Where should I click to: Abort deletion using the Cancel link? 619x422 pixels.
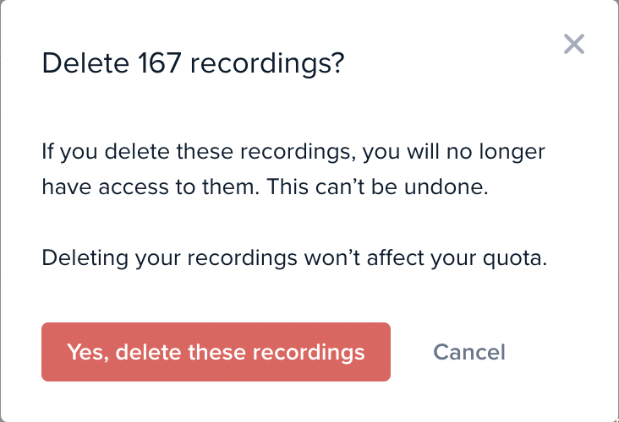click(x=469, y=352)
